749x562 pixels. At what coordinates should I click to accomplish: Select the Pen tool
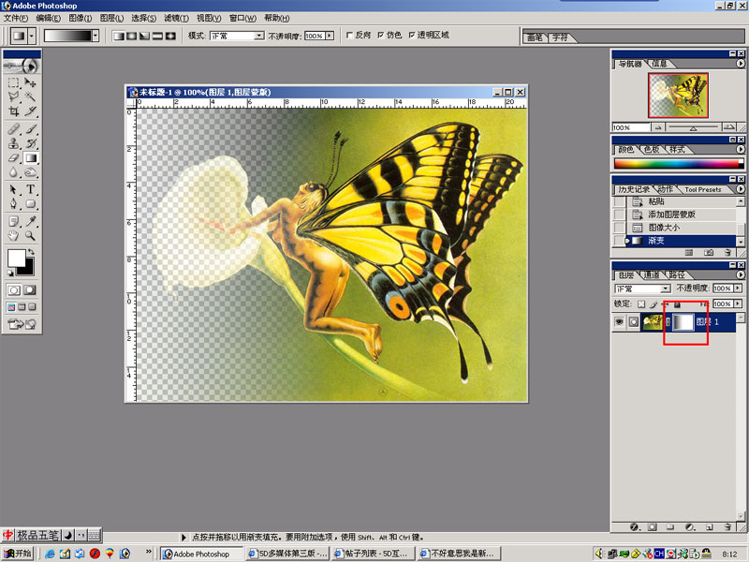[x=14, y=203]
